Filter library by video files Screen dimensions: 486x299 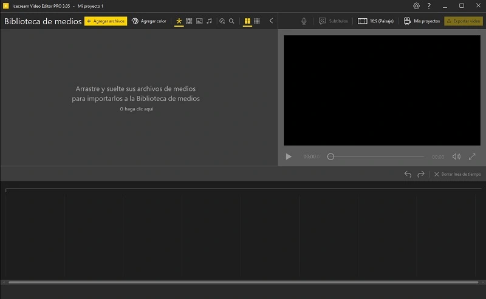(189, 21)
